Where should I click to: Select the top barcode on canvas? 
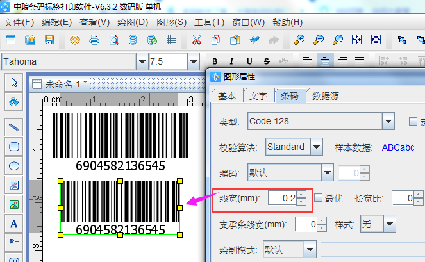[120, 136]
